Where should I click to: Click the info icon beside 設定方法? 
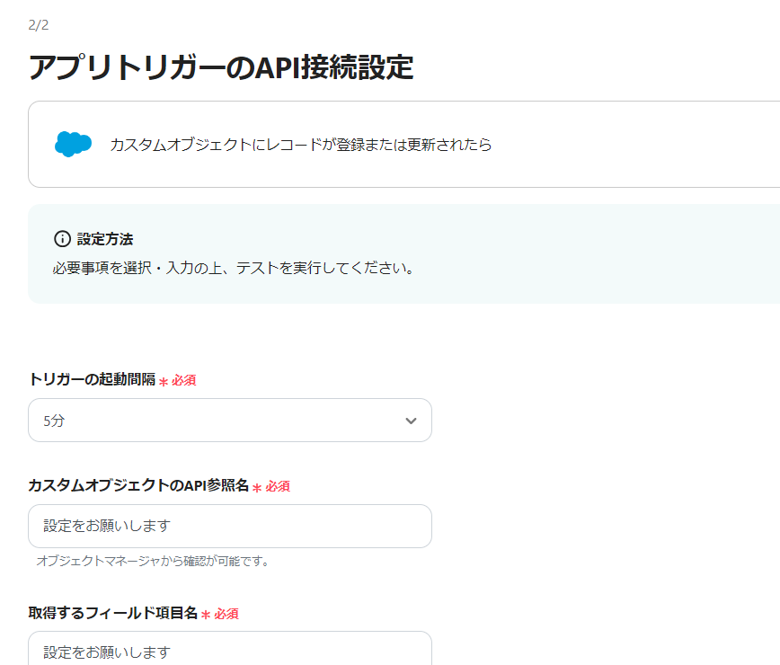[x=62, y=239]
